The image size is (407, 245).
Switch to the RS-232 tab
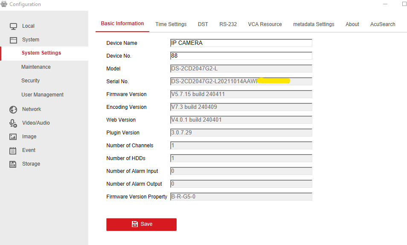point(228,24)
